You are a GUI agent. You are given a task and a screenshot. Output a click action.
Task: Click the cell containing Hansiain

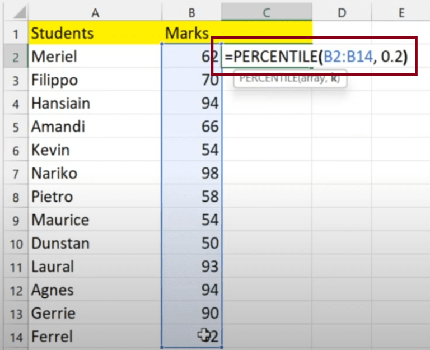(95, 103)
